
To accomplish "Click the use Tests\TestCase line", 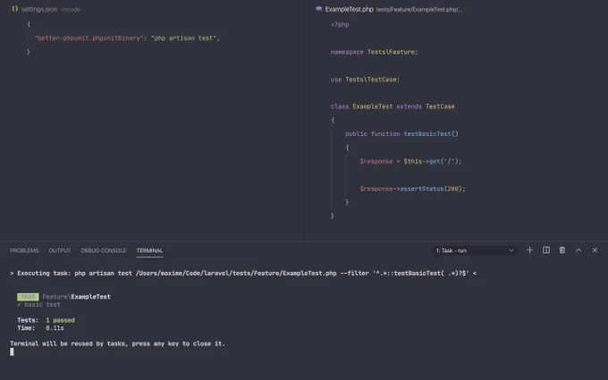I will 365,80.
